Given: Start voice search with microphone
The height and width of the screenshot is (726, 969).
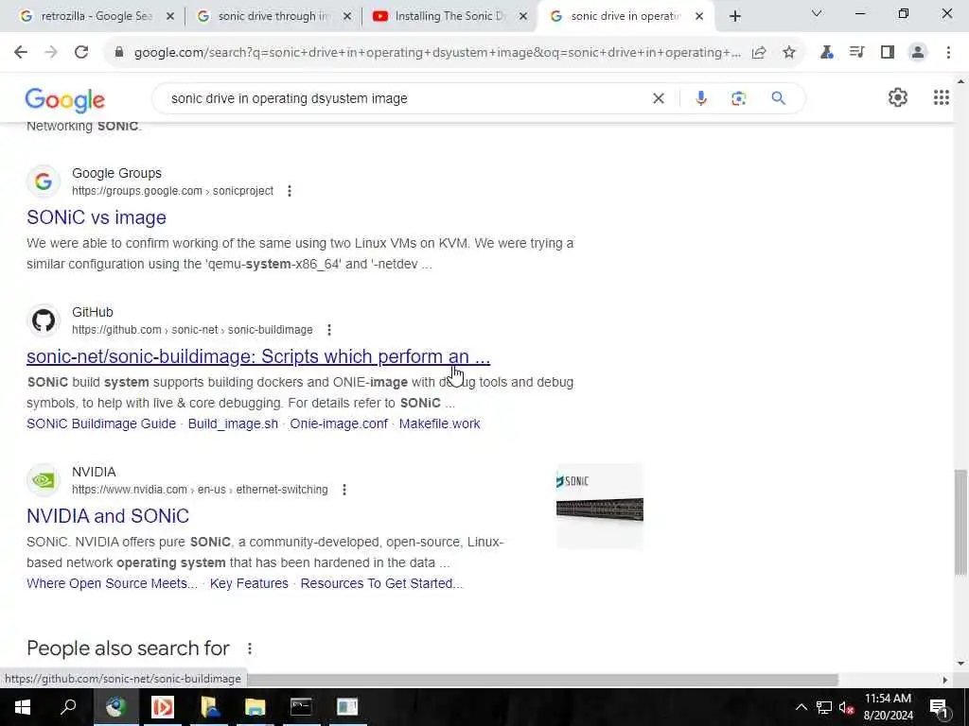Looking at the screenshot, I should [x=701, y=98].
